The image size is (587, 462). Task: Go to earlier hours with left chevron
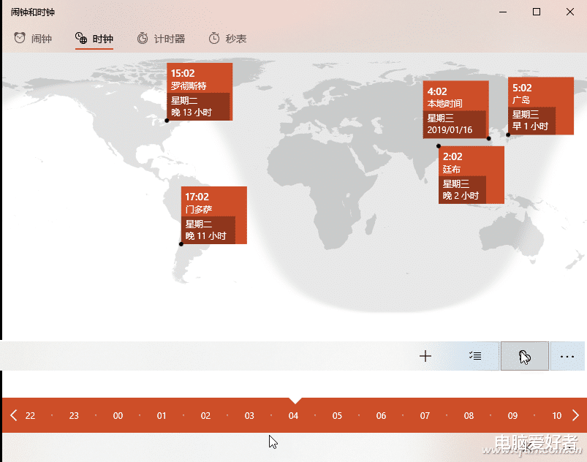13,415
